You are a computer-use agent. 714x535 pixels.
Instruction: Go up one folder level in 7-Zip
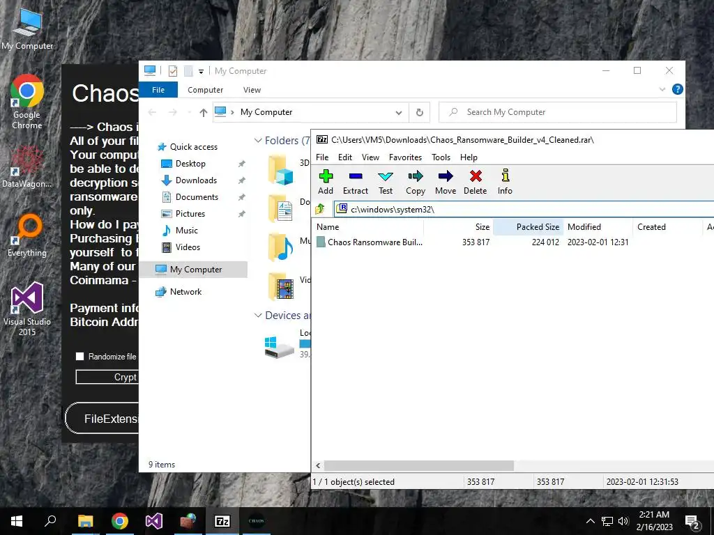320,209
